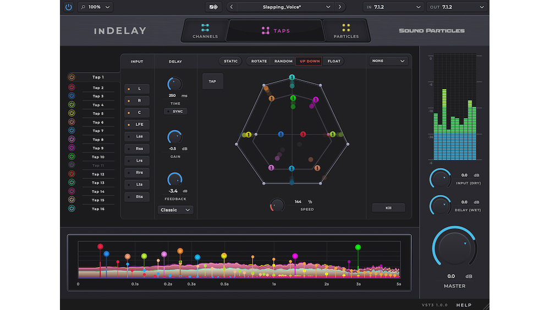Enable the Lss input channel

tap(137, 136)
